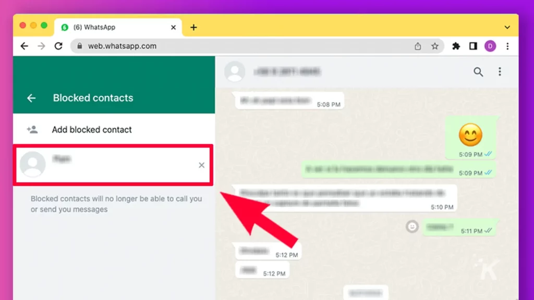The width and height of the screenshot is (534, 300).
Task: Open the chat menu with three dots
Action: pos(500,72)
